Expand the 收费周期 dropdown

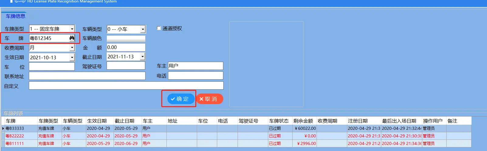point(72,48)
